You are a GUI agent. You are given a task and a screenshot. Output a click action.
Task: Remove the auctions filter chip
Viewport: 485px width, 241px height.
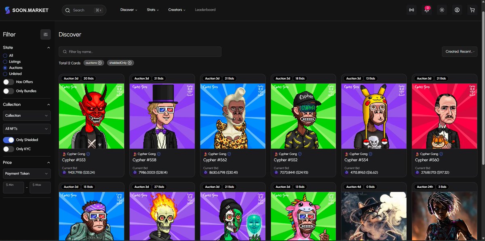(x=100, y=63)
